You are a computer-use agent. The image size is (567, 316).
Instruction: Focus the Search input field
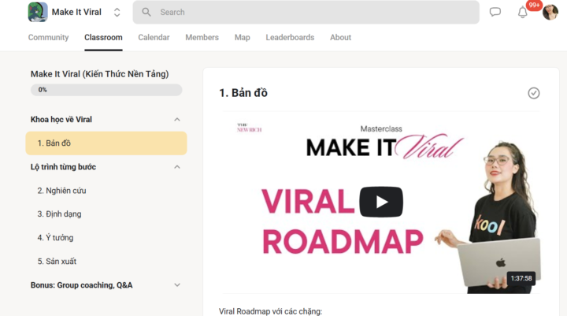point(306,12)
